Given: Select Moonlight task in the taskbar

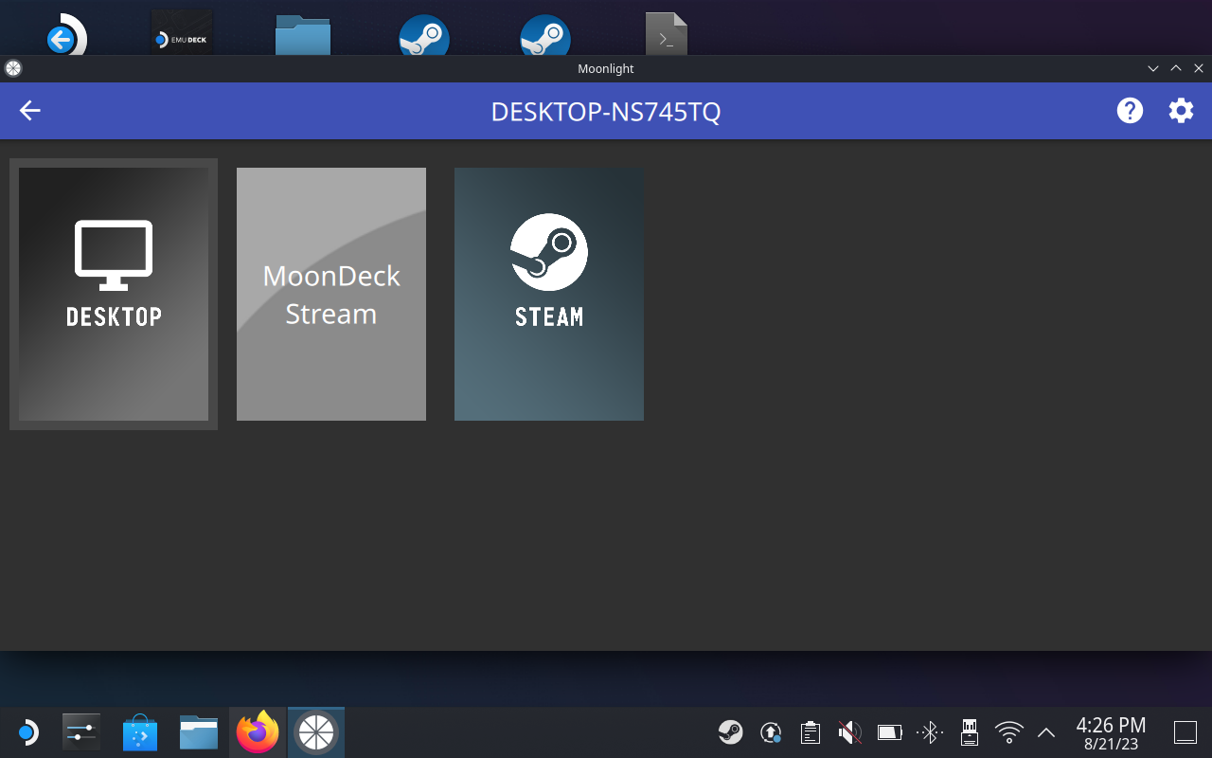Looking at the screenshot, I should pos(316,732).
